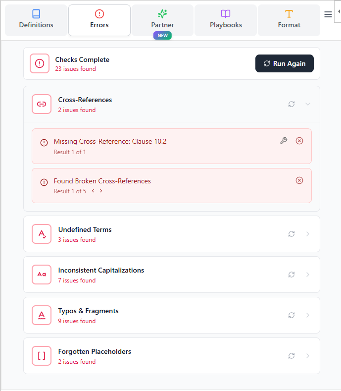Open the hamburger menu icon

point(328,15)
